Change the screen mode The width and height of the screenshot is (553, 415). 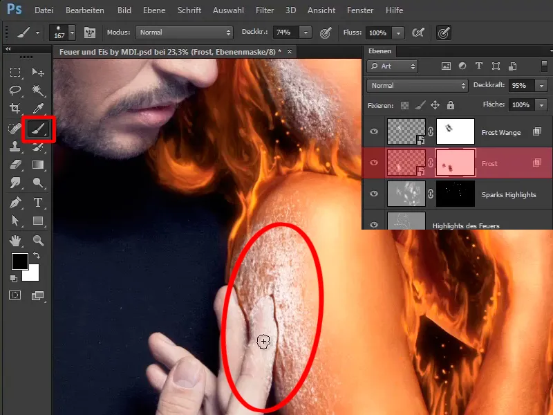coord(38,296)
